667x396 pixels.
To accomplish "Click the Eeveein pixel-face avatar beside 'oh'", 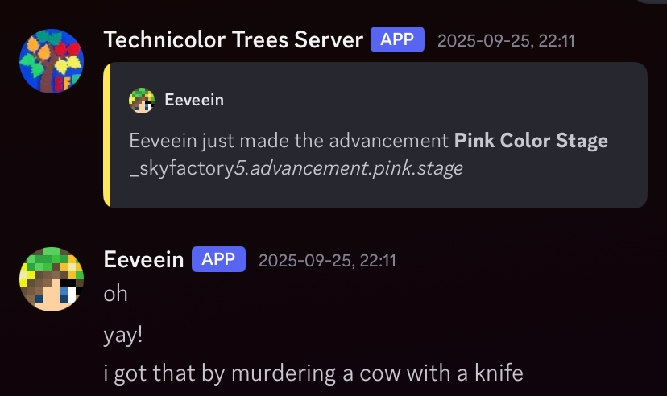I will [x=52, y=279].
